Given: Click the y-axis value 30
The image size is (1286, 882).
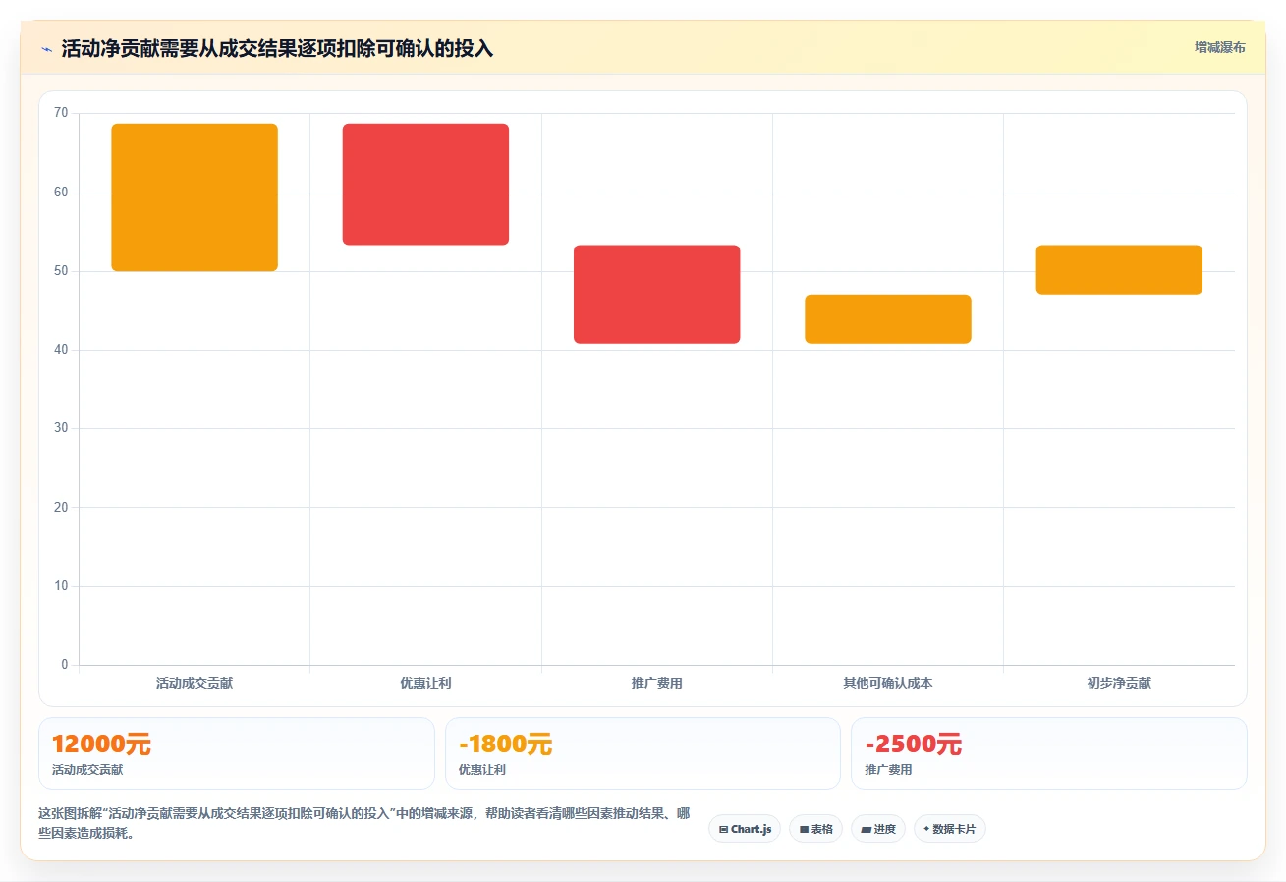Looking at the screenshot, I should point(61,428).
